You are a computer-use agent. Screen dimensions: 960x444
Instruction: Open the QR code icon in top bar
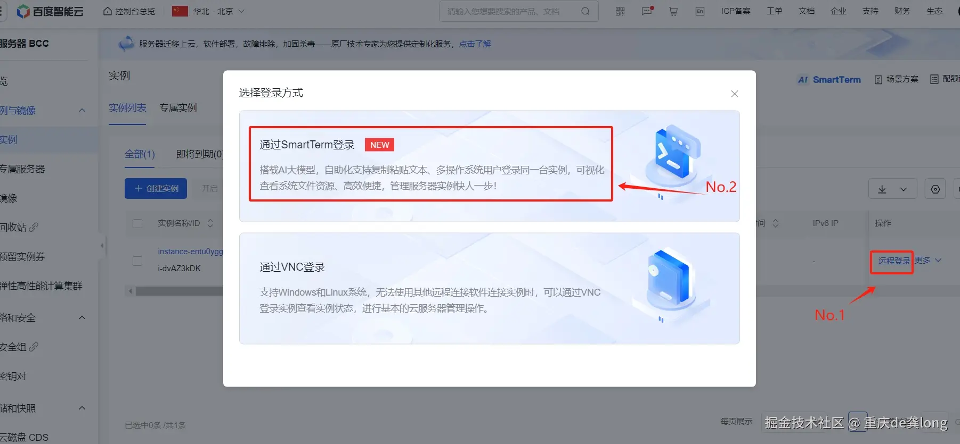[x=620, y=11]
